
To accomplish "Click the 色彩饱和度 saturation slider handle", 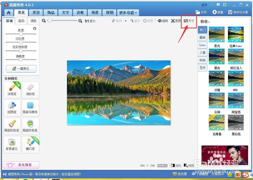I will (21, 51).
